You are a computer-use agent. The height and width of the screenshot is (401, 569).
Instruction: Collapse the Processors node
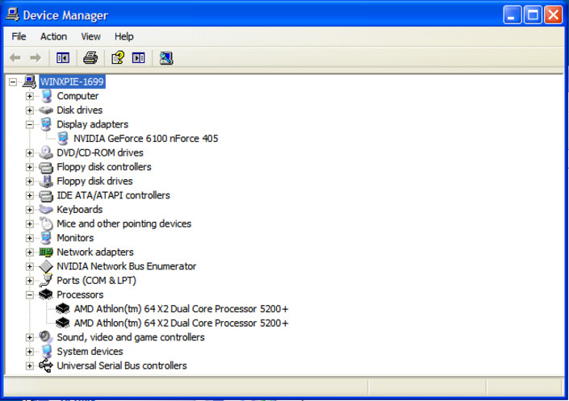click(x=30, y=294)
